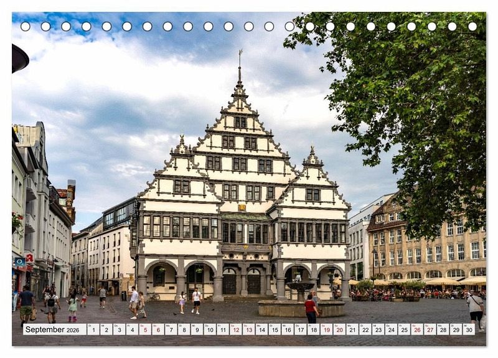Click the first spiral binding hole at left
Image resolution: width=498 pixels, height=358 pixels.
[x=26, y=26]
